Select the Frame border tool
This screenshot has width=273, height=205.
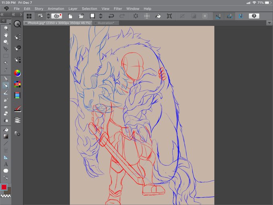point(6,150)
